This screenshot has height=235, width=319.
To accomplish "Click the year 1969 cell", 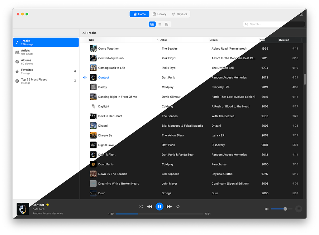I will [x=265, y=48].
